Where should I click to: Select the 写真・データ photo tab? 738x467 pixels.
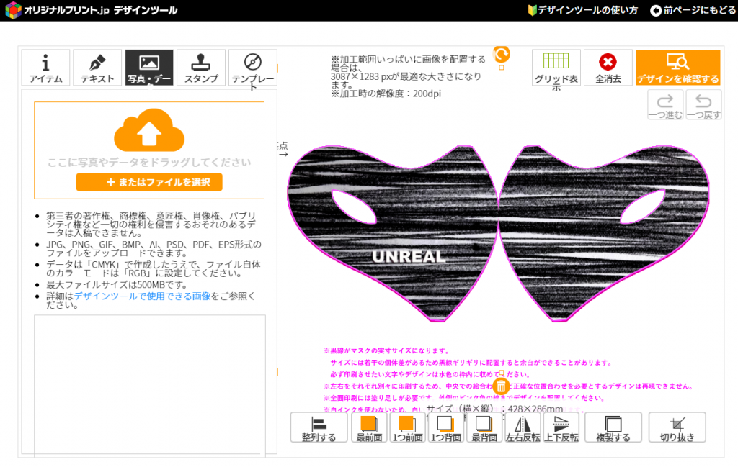pyautogui.click(x=149, y=68)
